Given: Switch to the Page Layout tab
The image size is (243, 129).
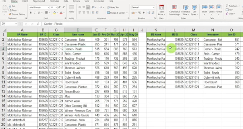Looking at the screenshot, I should [x=39, y=1].
